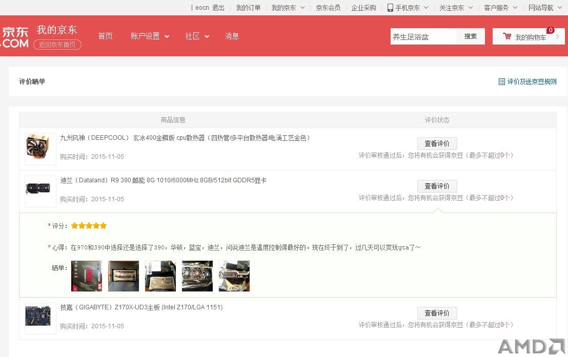Open the GIGABYTE Z170X-UD3 product title link
The width and height of the screenshot is (568, 357).
(141, 307)
